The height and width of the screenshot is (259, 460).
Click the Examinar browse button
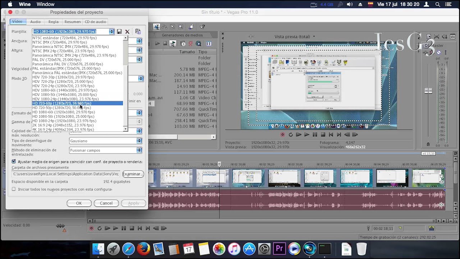coord(133,174)
